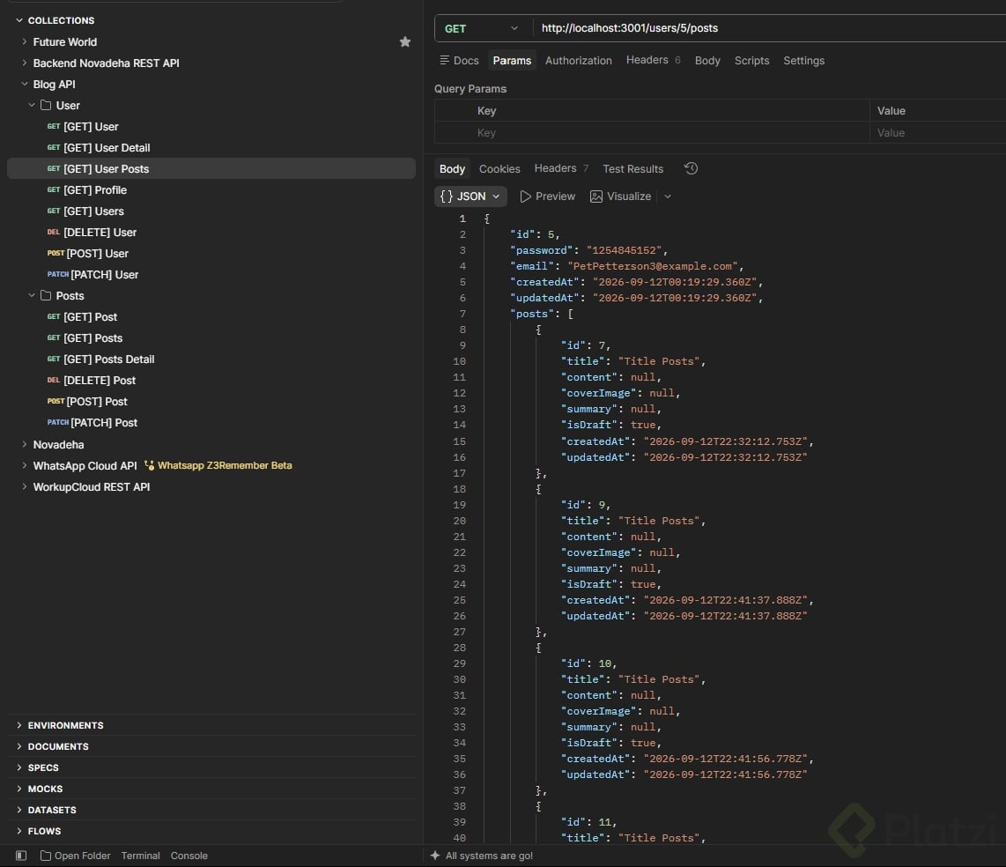The width and height of the screenshot is (1006, 867).
Task: Switch to the Test Results tab
Action: [x=632, y=169]
